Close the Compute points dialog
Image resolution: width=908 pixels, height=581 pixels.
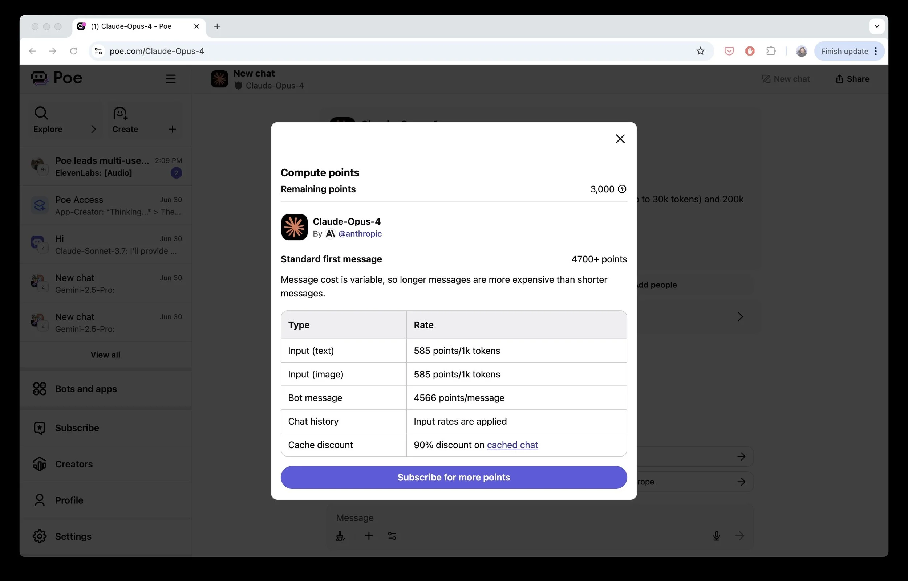[620, 139]
